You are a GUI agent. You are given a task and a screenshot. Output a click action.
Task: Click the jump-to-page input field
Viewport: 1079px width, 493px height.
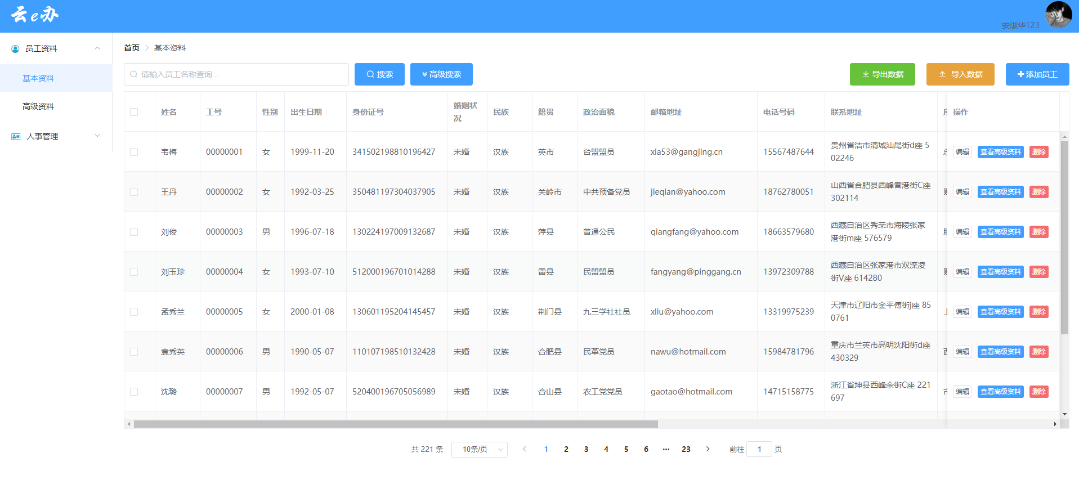pyautogui.click(x=759, y=449)
